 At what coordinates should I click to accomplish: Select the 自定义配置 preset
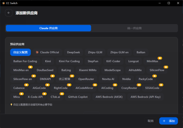coord(20,52)
